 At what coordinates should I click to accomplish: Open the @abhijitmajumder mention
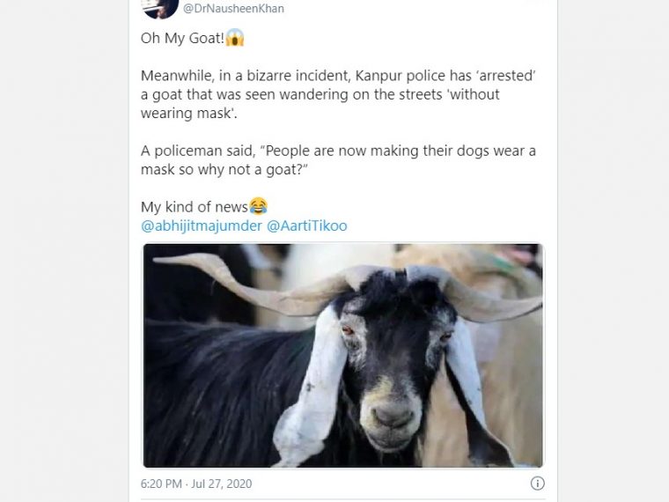(x=202, y=225)
